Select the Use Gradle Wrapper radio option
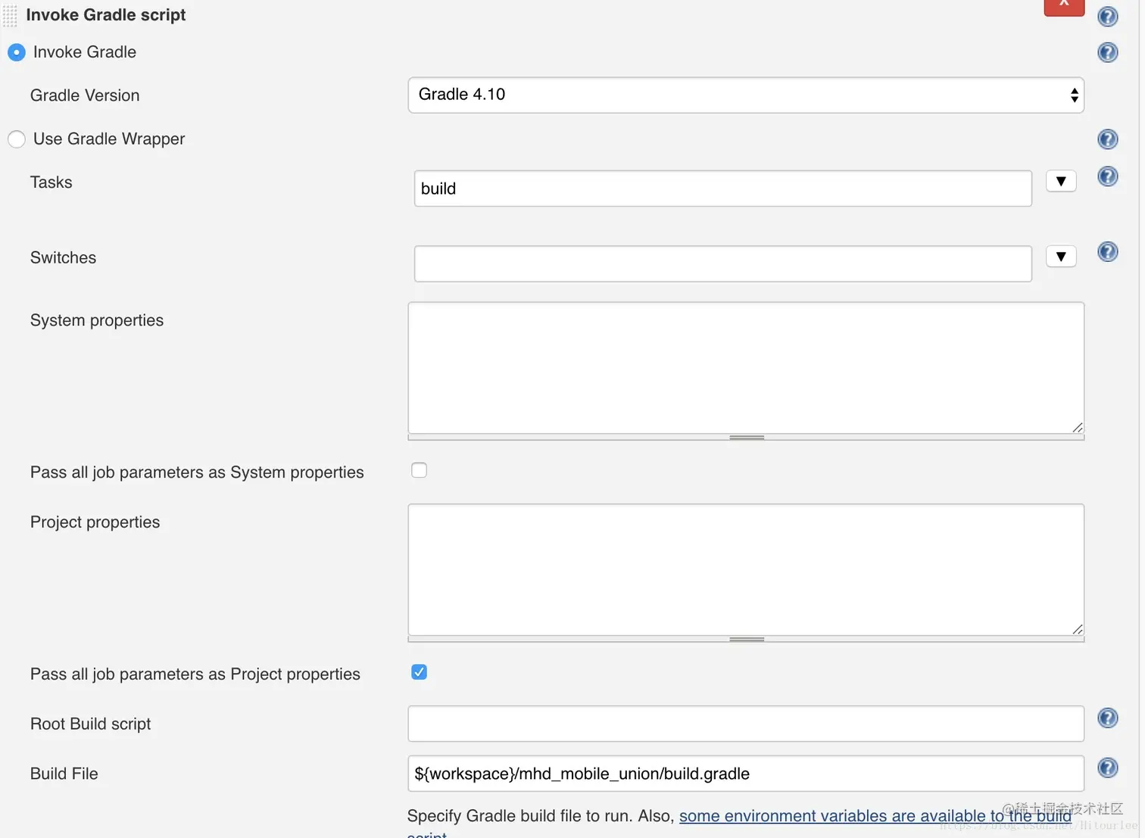The image size is (1145, 838). tap(17, 139)
